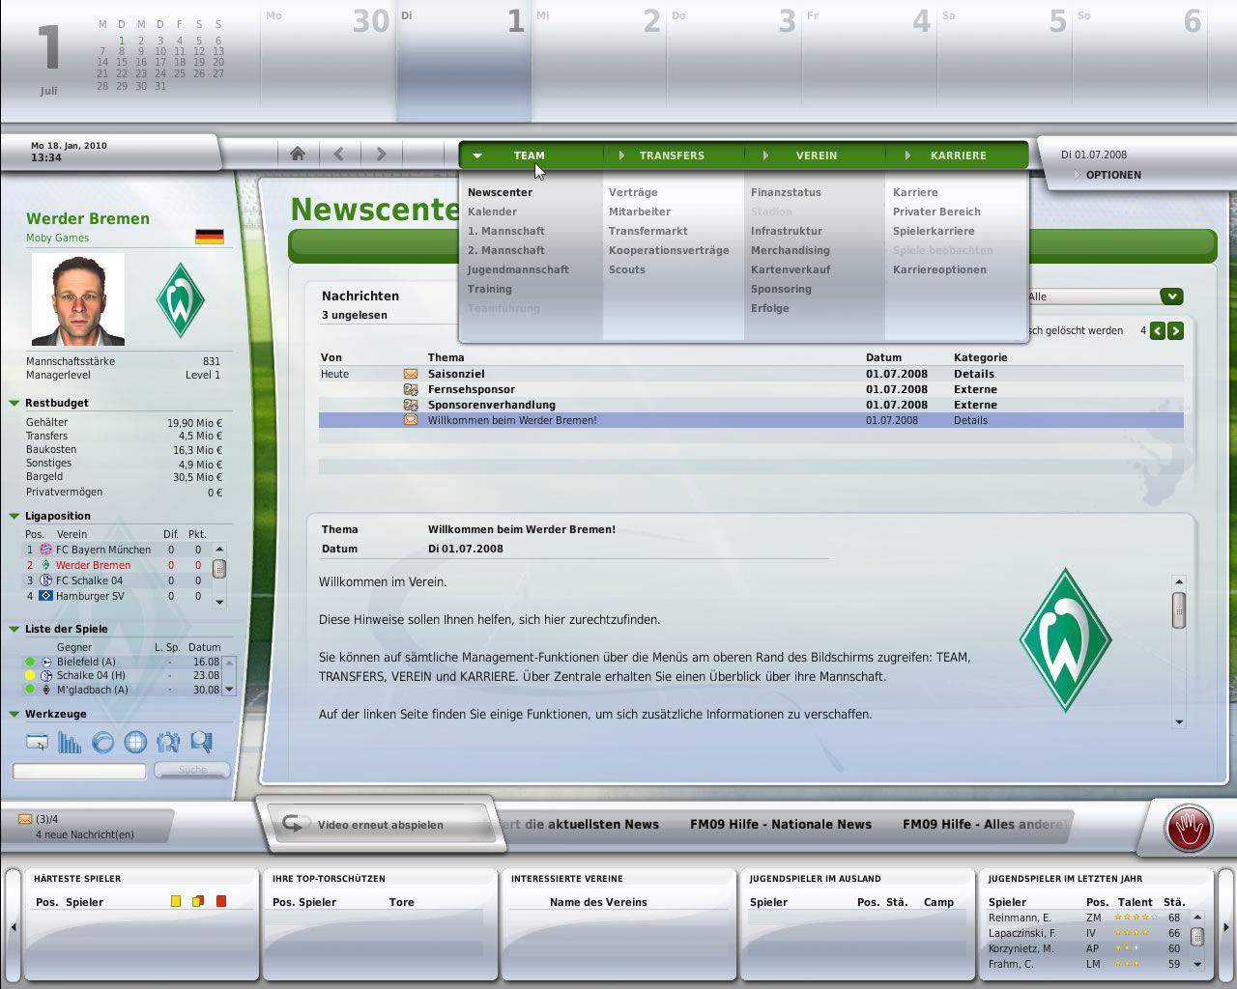Click the new messages envelope icon
1237x989 pixels.
click(x=25, y=819)
